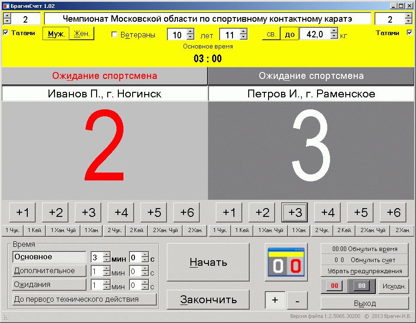416x323 pixels.
Task: Increase Основное minutes spinner
Action: (x=107, y=254)
